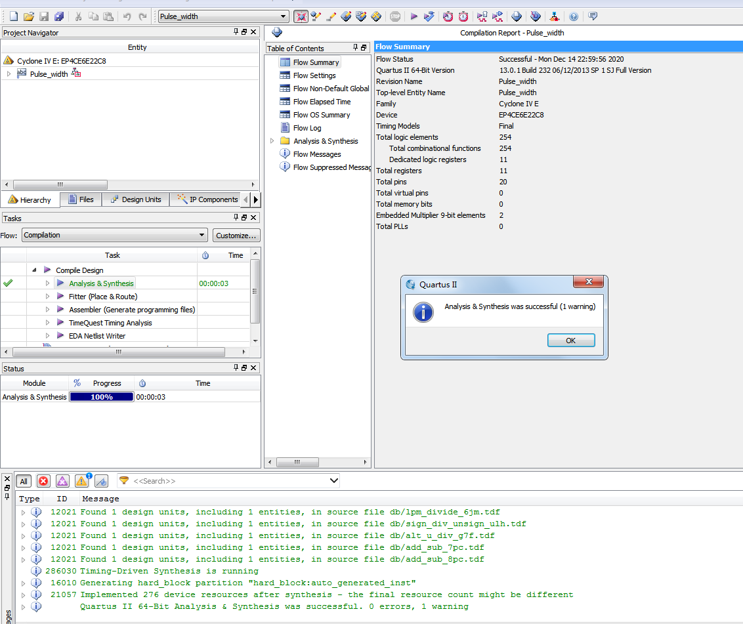Copy the selection with the toolbar icon
743x624 pixels.
pyautogui.click(x=93, y=16)
